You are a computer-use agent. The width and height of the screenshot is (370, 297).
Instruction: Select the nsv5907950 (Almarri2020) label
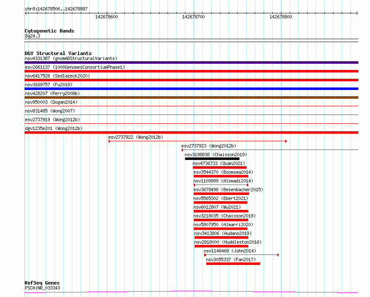point(223,225)
